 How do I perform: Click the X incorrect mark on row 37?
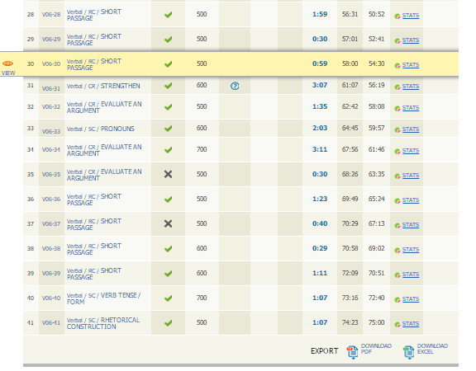pos(168,223)
